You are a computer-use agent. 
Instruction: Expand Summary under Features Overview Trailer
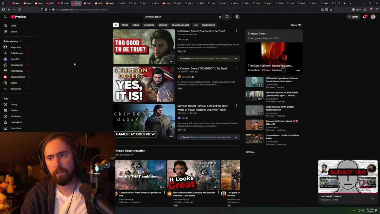pyautogui.click(x=208, y=137)
